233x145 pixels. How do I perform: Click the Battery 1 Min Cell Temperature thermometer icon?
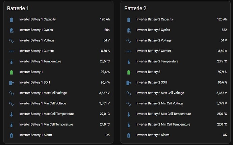11,125
